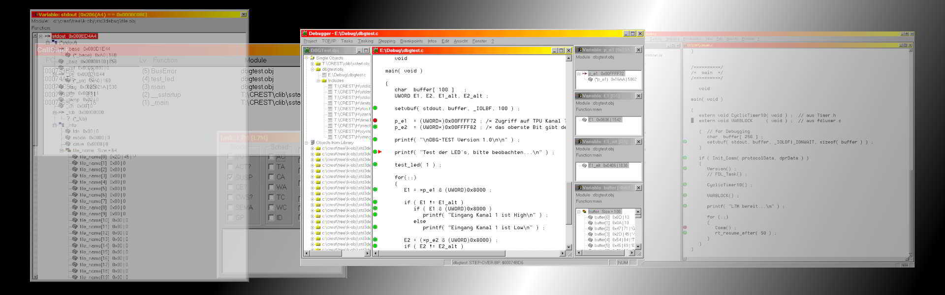945x295 pixels.
Task: Collapse the Single Objects tree node
Action: pyautogui.click(x=306, y=58)
